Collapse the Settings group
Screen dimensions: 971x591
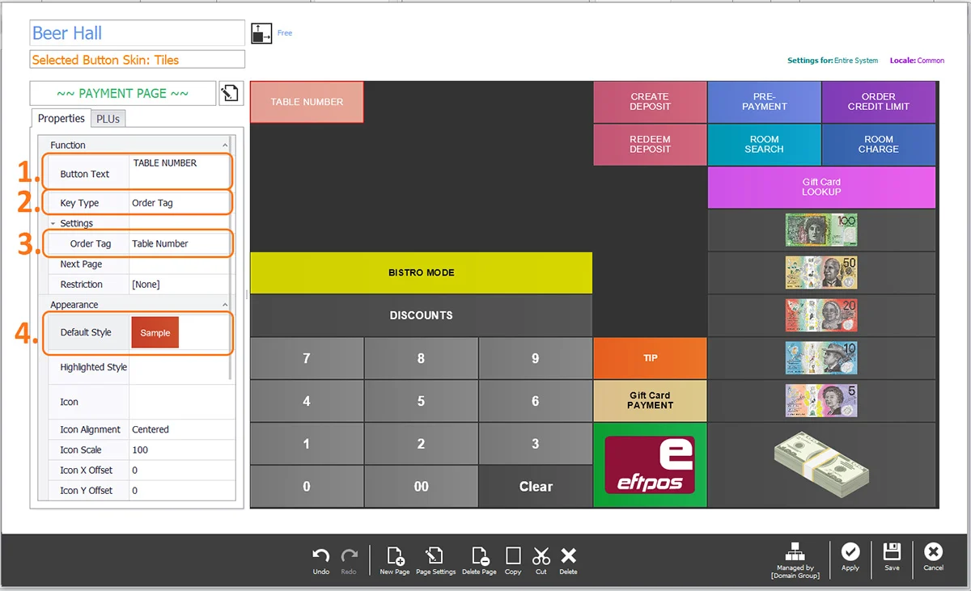click(x=53, y=223)
